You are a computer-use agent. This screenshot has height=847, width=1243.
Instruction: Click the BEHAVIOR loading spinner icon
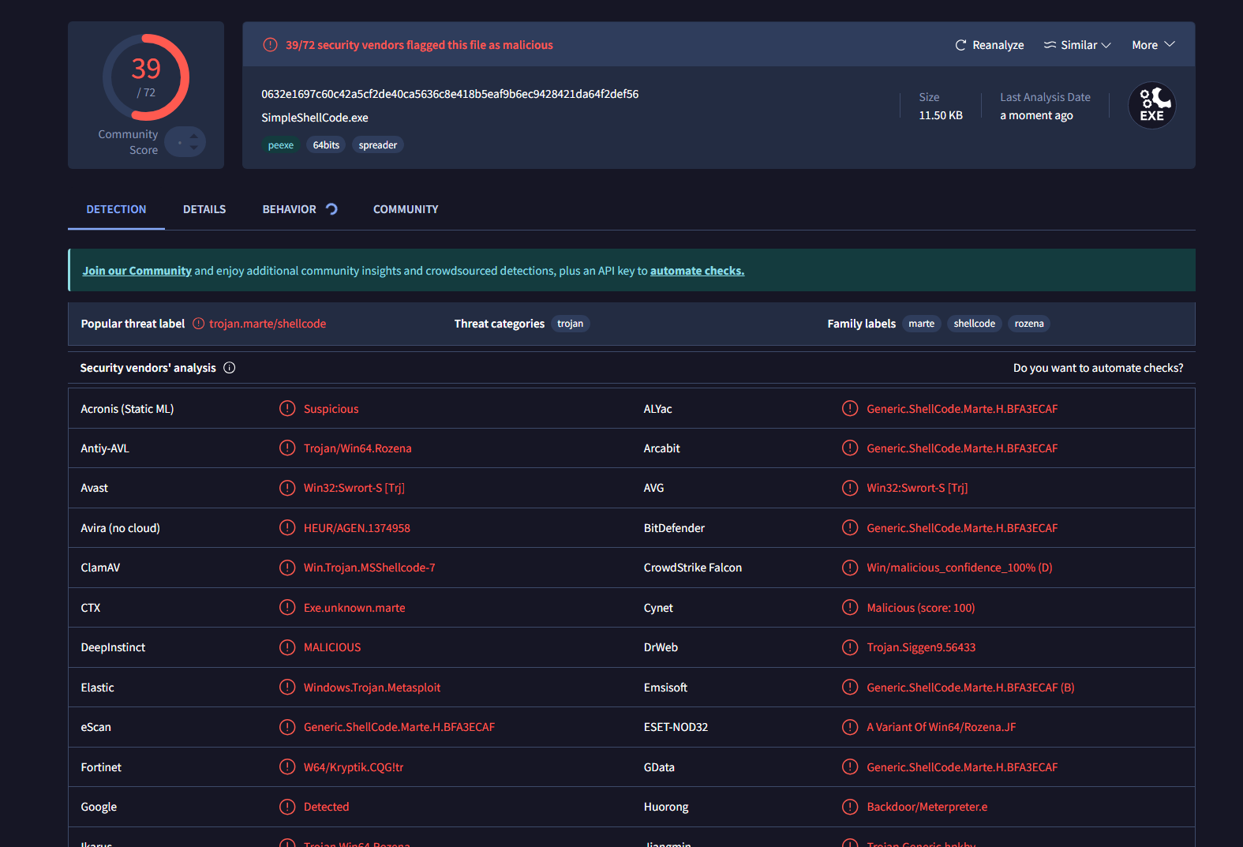pyautogui.click(x=331, y=209)
